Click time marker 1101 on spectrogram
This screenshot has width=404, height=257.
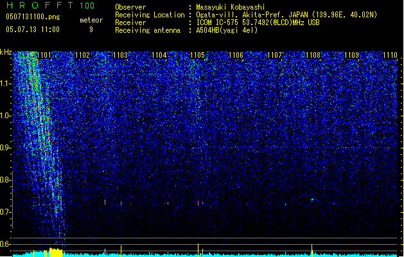[x=44, y=55]
